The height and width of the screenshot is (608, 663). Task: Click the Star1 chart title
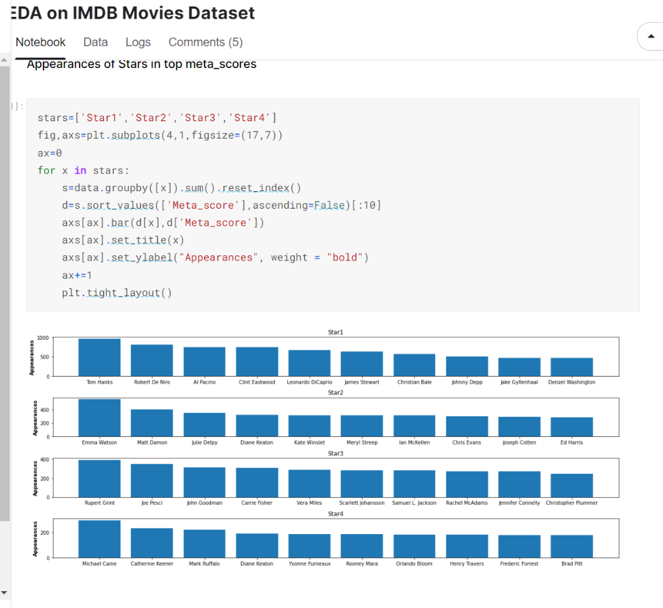tap(335, 331)
